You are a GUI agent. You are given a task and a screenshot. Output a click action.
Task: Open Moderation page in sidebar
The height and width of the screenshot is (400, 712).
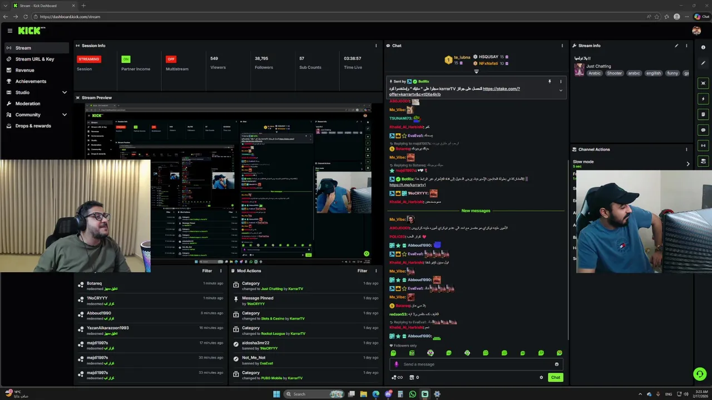pyautogui.click(x=37, y=103)
